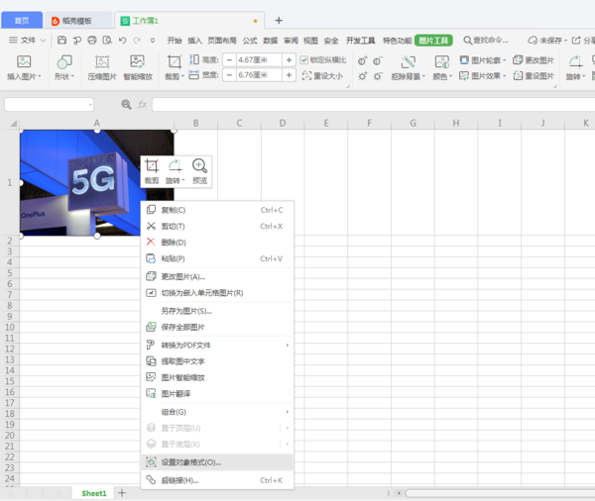595x501 pixels.
Task: Click Change Picture (更改图片) in ribbon
Action: 534,59
